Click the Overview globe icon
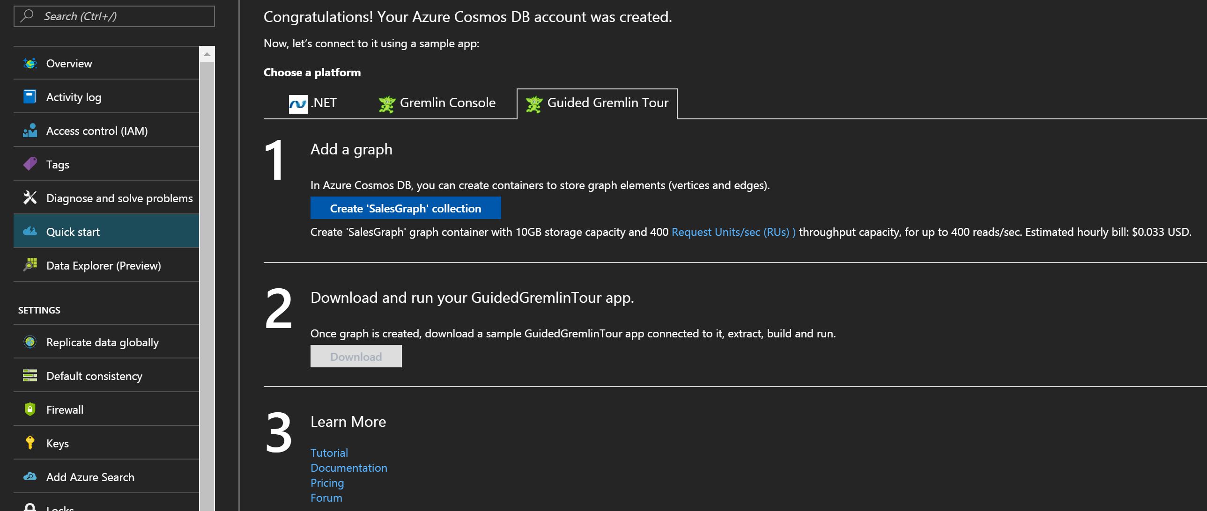 (x=30, y=63)
